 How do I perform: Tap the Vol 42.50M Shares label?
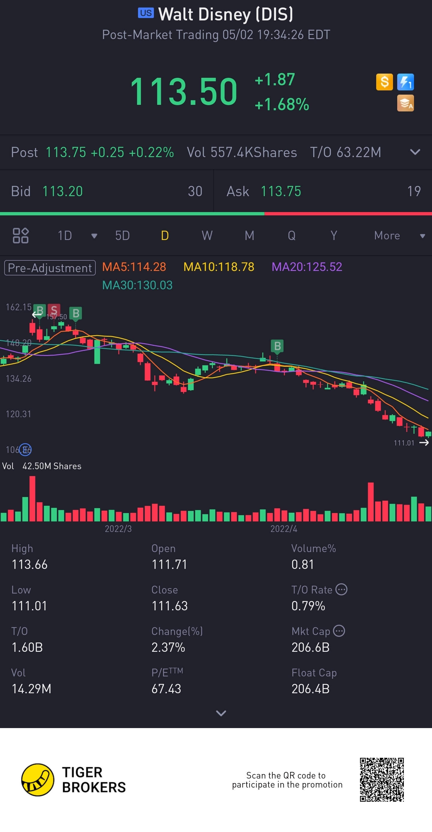[42, 466]
